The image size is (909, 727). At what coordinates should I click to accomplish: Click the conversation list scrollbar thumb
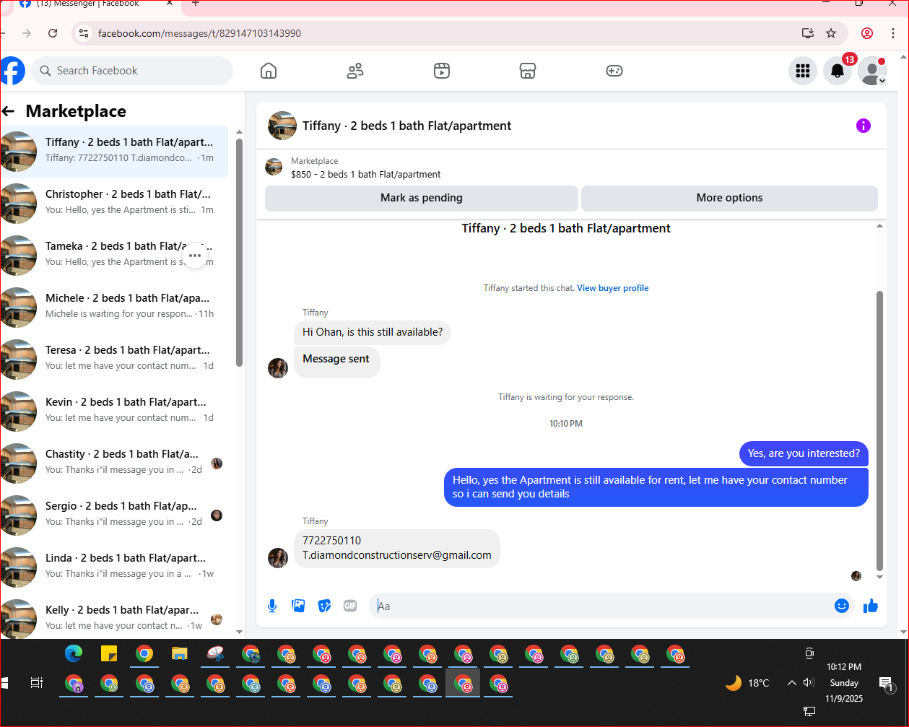240,253
